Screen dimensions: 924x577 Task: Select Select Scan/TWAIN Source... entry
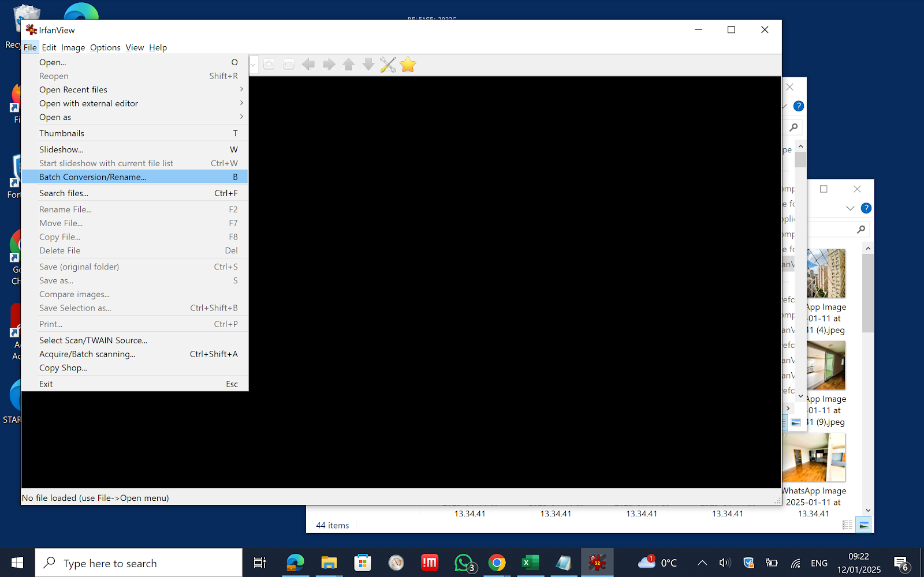coord(135,340)
